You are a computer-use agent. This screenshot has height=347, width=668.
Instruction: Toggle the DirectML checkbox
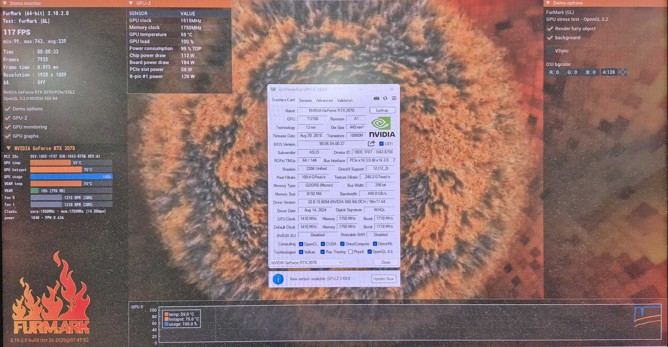click(374, 244)
